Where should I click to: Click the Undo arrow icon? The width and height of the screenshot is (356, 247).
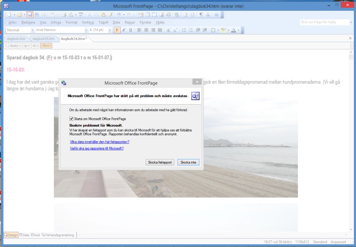coord(119,15)
